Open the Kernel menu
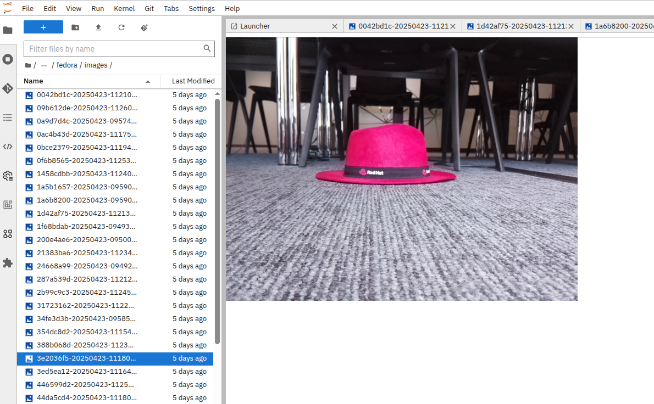The height and width of the screenshot is (404, 654). tap(124, 9)
